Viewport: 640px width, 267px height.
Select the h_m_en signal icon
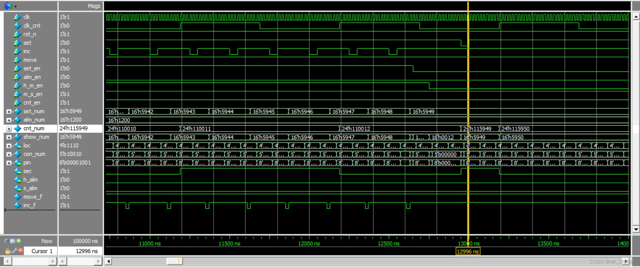click(17, 86)
